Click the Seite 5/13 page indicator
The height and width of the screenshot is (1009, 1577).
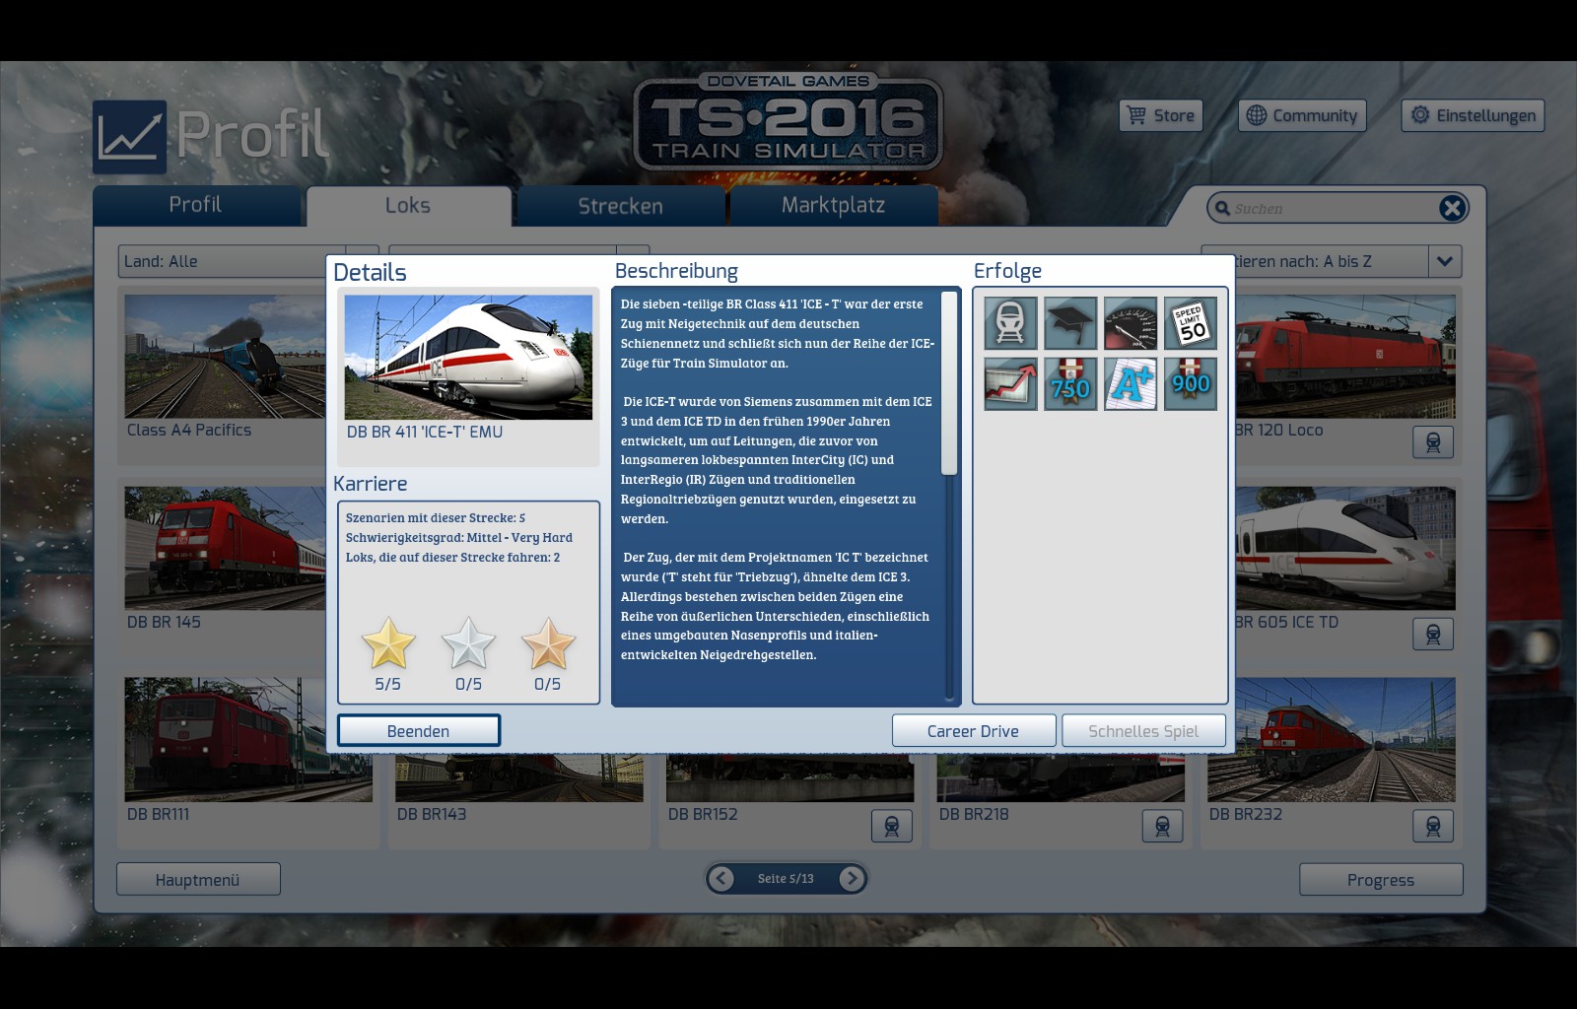786,879
